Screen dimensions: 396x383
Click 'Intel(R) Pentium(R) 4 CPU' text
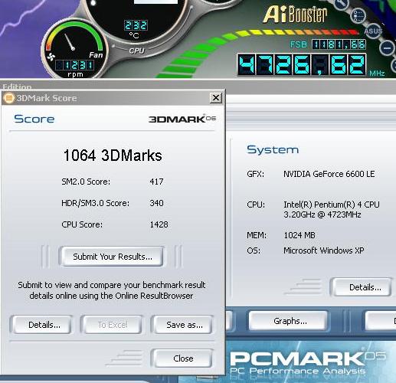(332, 205)
